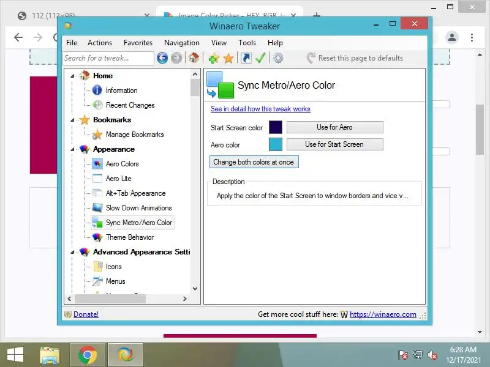Image resolution: width=490 pixels, height=367 pixels.
Task: Open the View menu
Action: click(x=219, y=43)
